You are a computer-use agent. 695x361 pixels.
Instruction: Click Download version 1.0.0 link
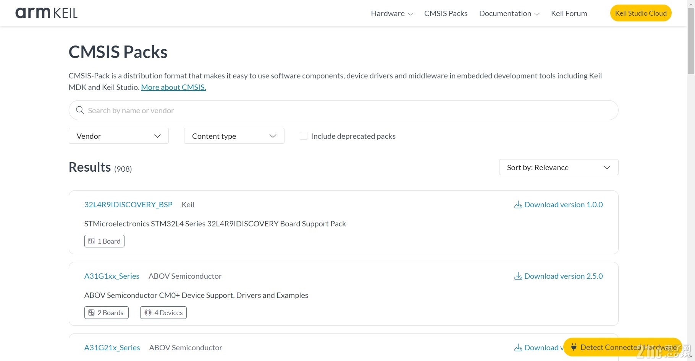point(559,205)
